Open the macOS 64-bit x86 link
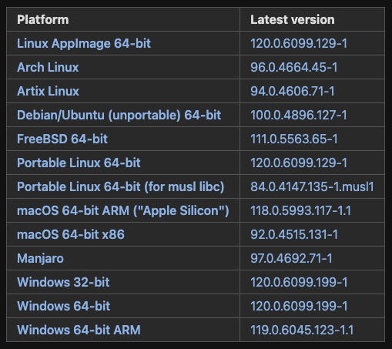 point(71,234)
